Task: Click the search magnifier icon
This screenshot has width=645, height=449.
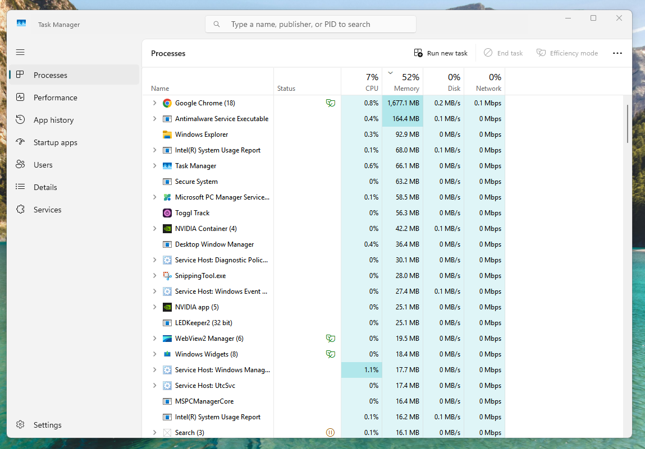Action: (216, 24)
